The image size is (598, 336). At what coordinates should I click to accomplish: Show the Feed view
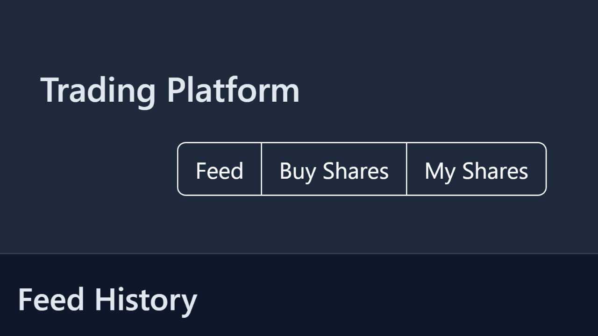coord(220,169)
